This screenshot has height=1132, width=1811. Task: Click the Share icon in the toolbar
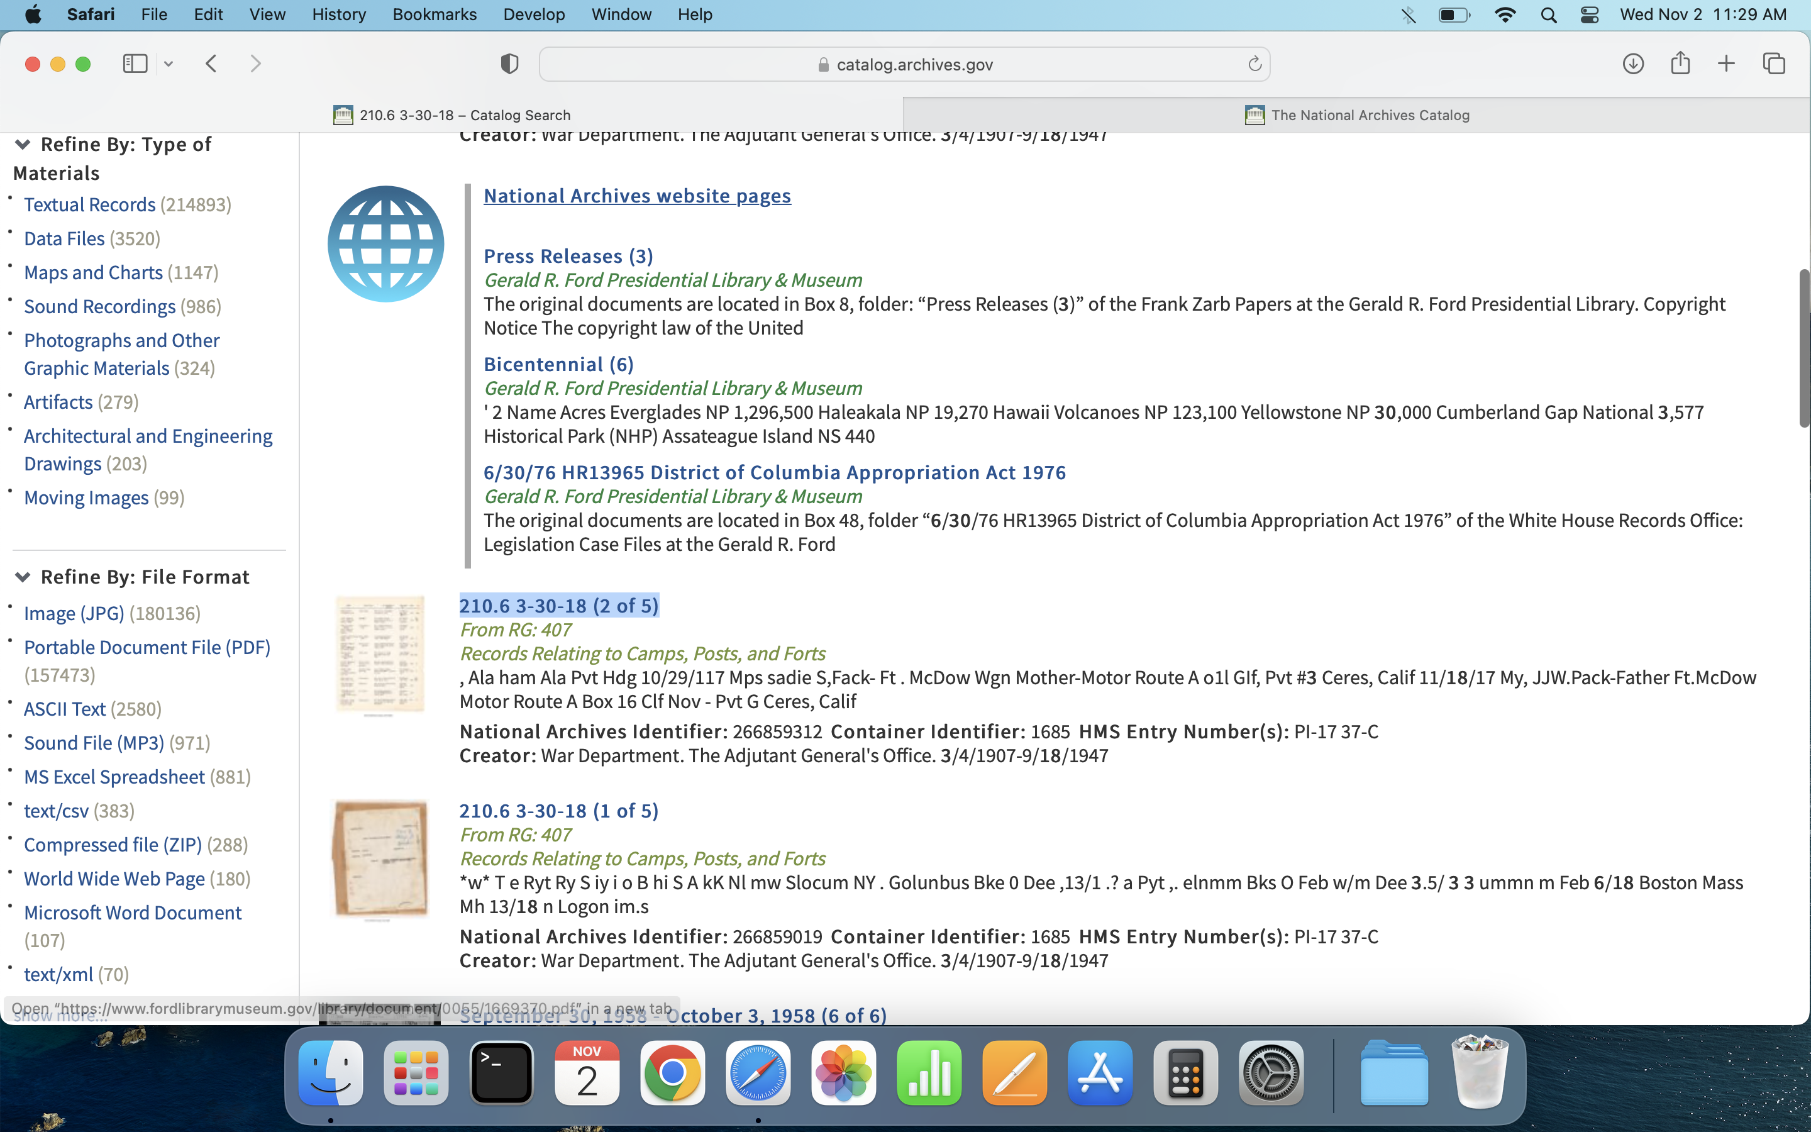tap(1680, 64)
